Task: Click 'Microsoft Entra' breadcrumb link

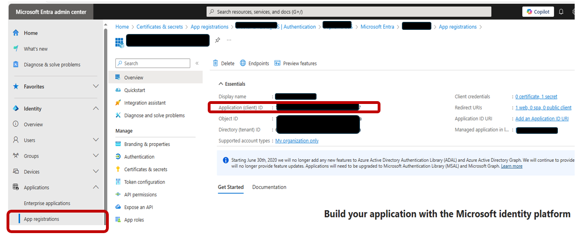Action: (377, 27)
